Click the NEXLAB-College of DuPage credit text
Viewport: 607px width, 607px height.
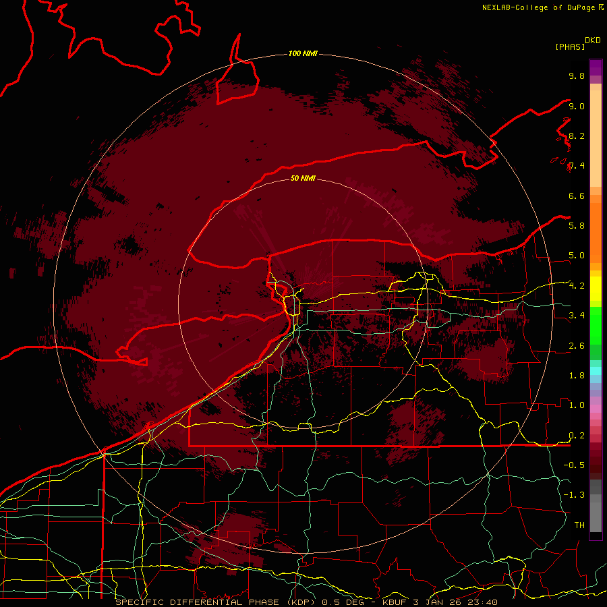point(539,7)
